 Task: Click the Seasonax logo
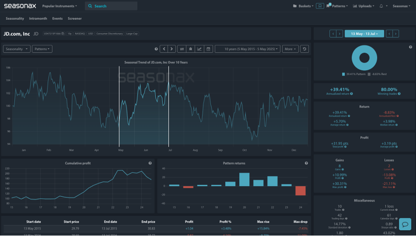point(20,6)
